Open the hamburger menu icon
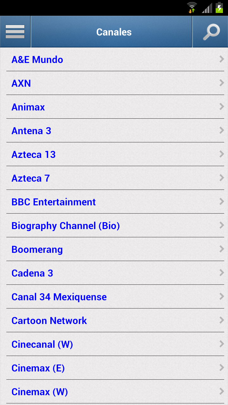This screenshot has height=405, width=228. [x=15, y=32]
